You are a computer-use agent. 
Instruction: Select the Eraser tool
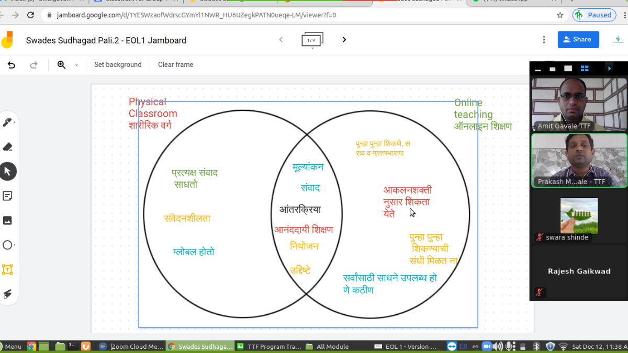pyautogui.click(x=7, y=147)
